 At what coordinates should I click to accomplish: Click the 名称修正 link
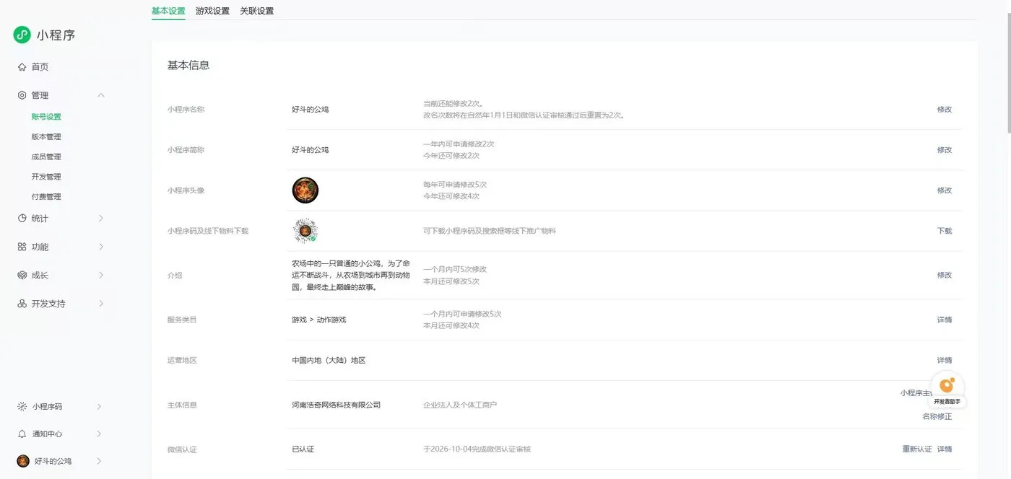click(937, 416)
